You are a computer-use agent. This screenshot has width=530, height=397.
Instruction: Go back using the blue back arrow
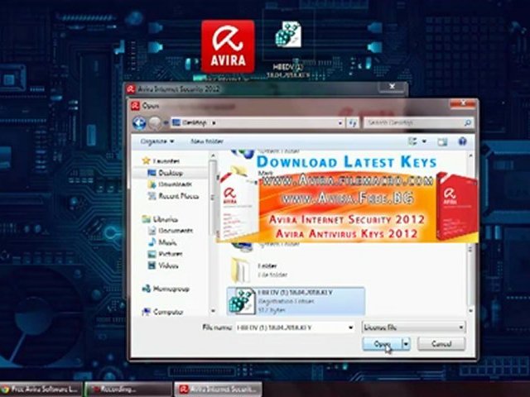(x=139, y=123)
